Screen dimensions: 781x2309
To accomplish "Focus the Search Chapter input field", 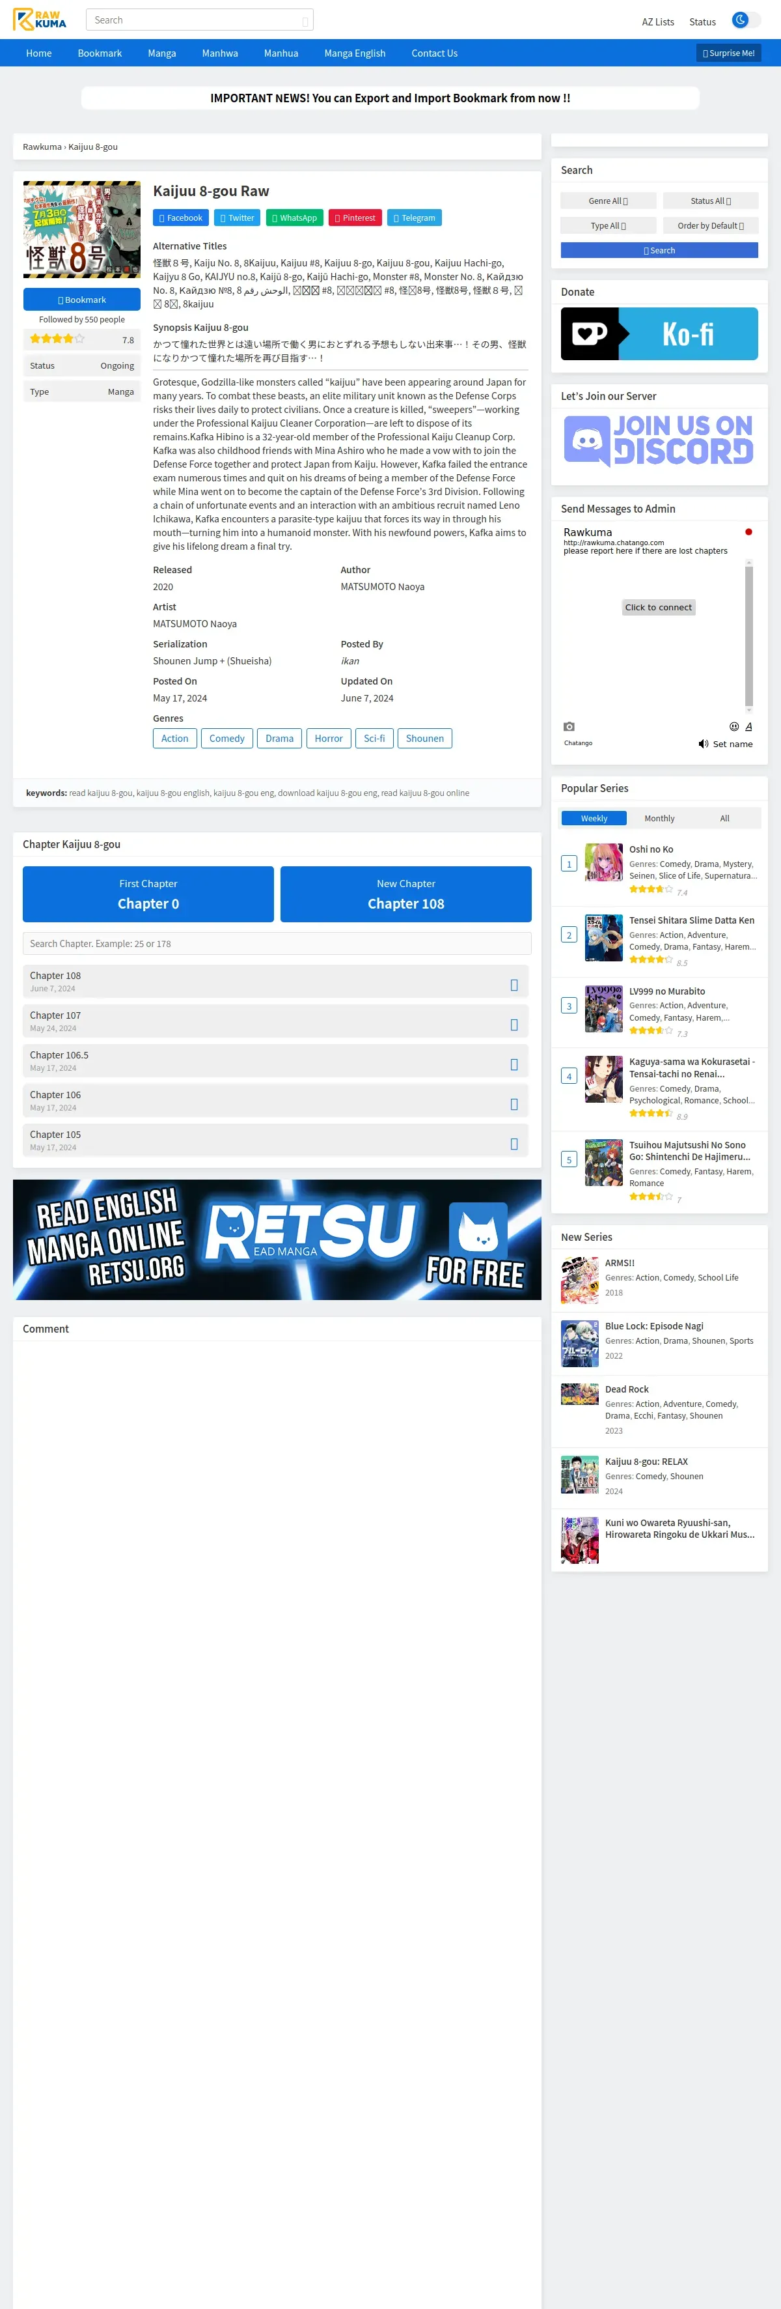I will tap(277, 943).
